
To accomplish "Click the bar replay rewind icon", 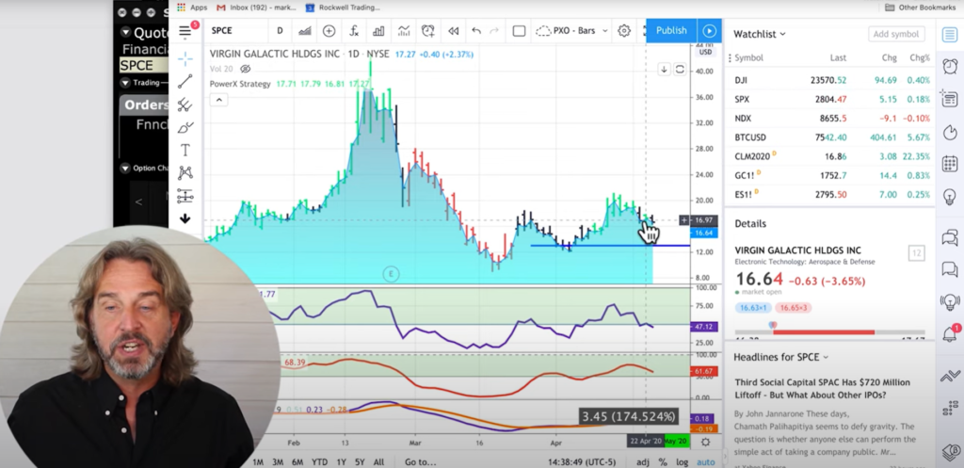I will coord(453,31).
